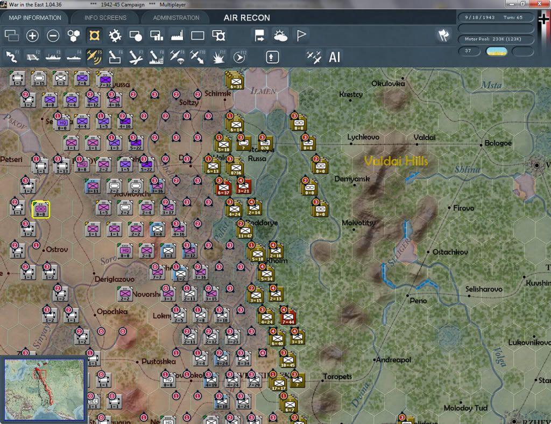Viewport: 551px width, 424px height.
Task: Switch to the Info Screens tab
Action: click(x=105, y=18)
